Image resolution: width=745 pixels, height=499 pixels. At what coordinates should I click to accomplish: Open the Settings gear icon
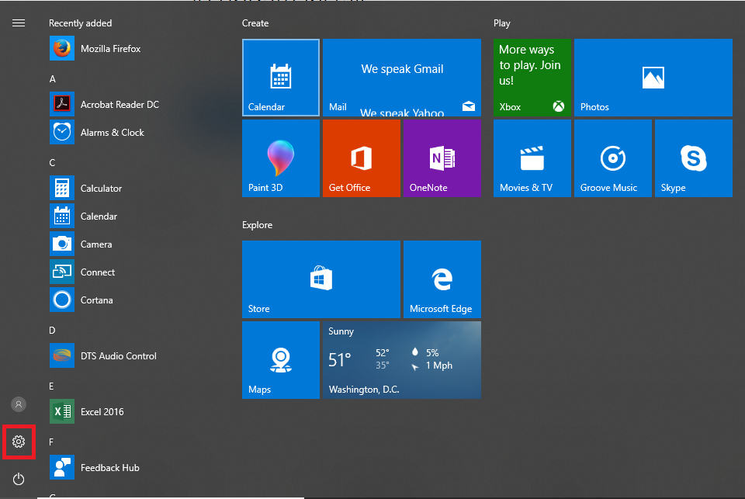coord(19,442)
